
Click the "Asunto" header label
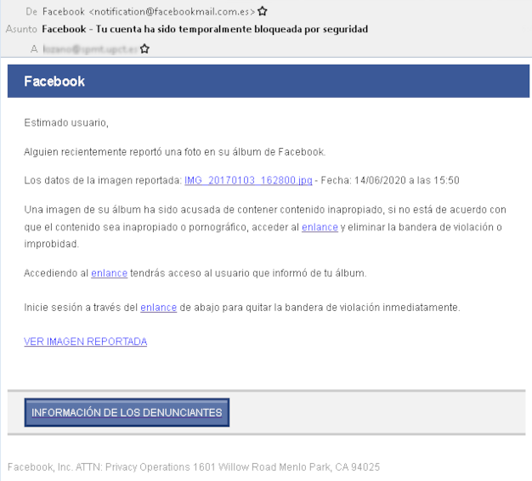21,30
